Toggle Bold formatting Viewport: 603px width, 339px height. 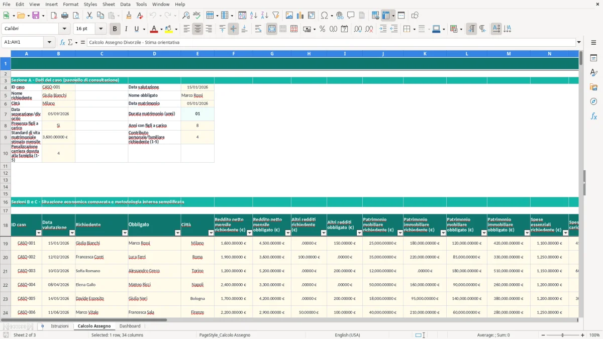coord(115,29)
